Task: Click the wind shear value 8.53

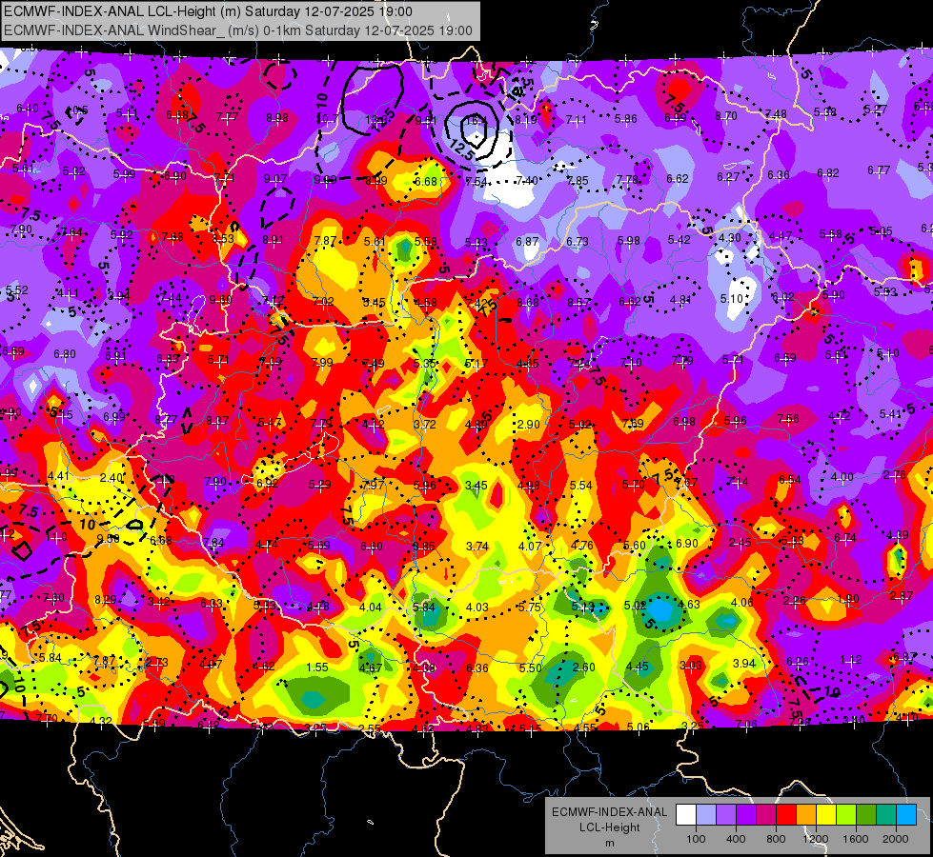Action: click(223, 238)
